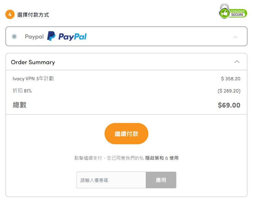Select the Paypal radio button

[14, 36]
